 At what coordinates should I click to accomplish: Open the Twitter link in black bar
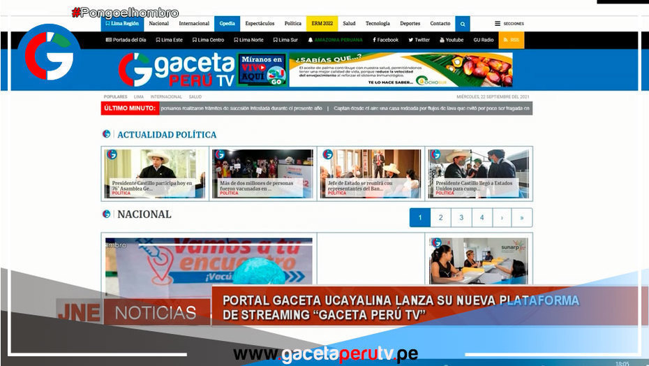coord(419,41)
